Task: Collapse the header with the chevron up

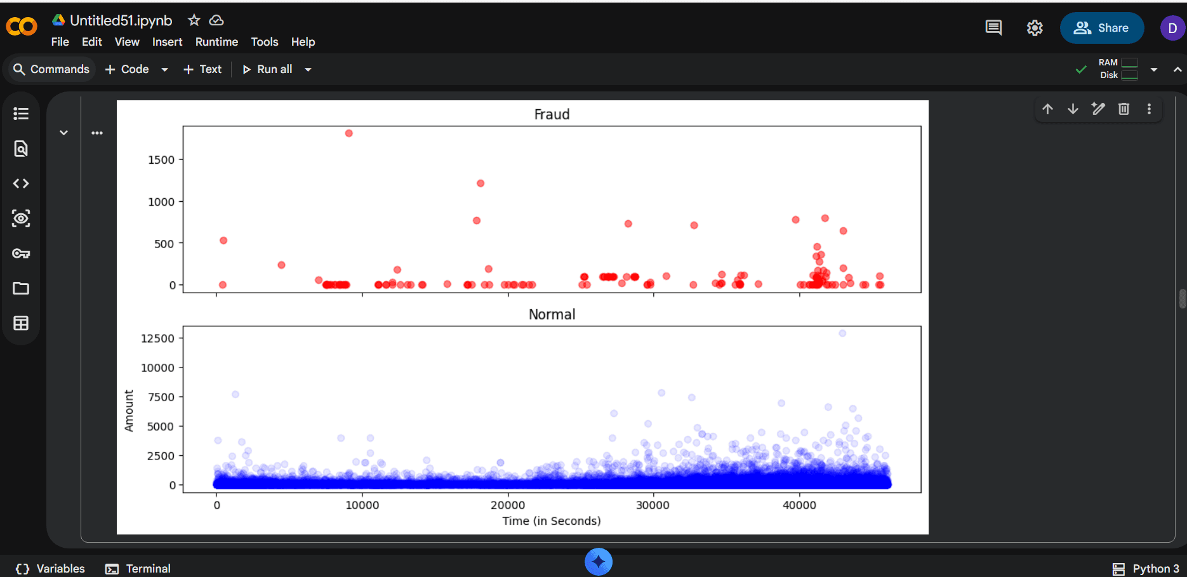Action: (x=1177, y=69)
